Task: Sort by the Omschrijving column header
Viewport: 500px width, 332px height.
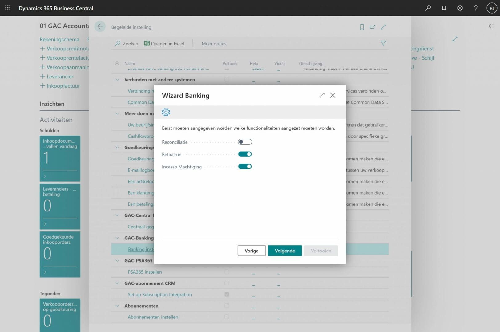Action: pyautogui.click(x=311, y=63)
